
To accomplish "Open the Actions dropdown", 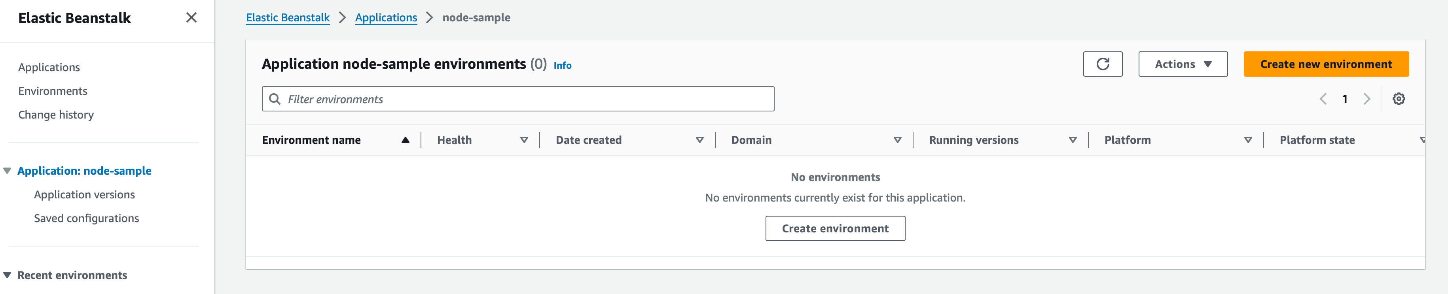I will point(1183,64).
